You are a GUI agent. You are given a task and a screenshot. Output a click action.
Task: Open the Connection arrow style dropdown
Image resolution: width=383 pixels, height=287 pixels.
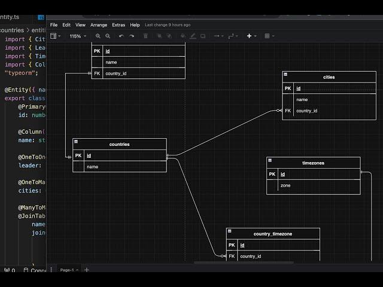coord(218,36)
